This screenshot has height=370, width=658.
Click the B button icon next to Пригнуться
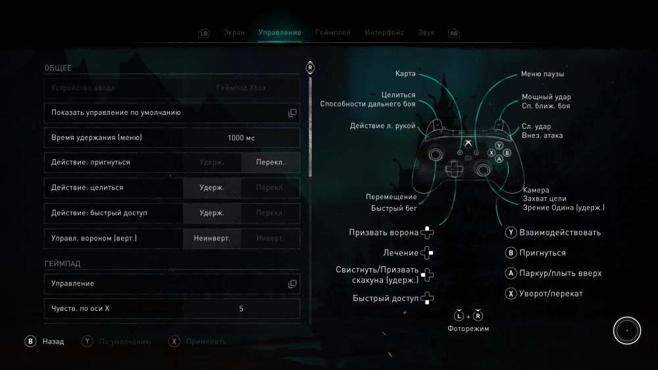[x=511, y=252]
